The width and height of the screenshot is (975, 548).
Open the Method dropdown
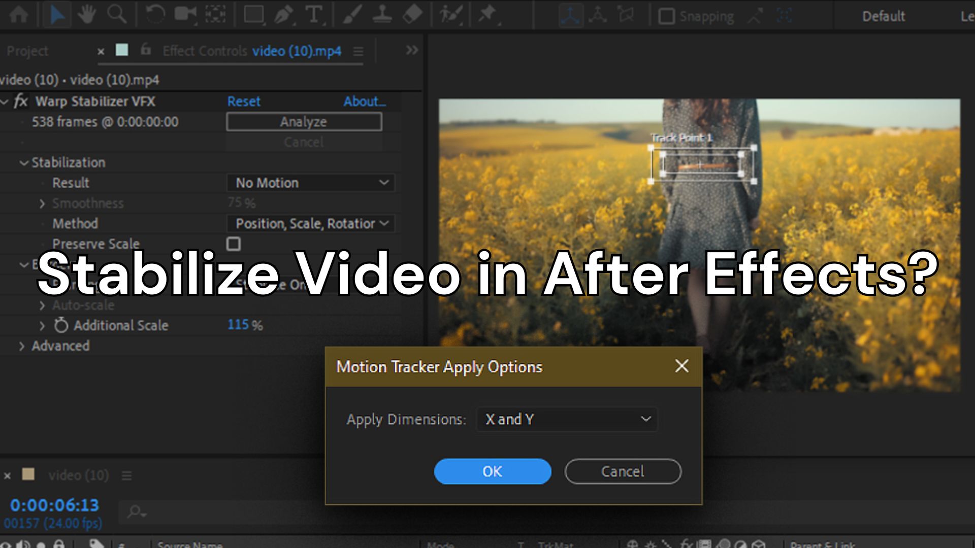(x=311, y=223)
